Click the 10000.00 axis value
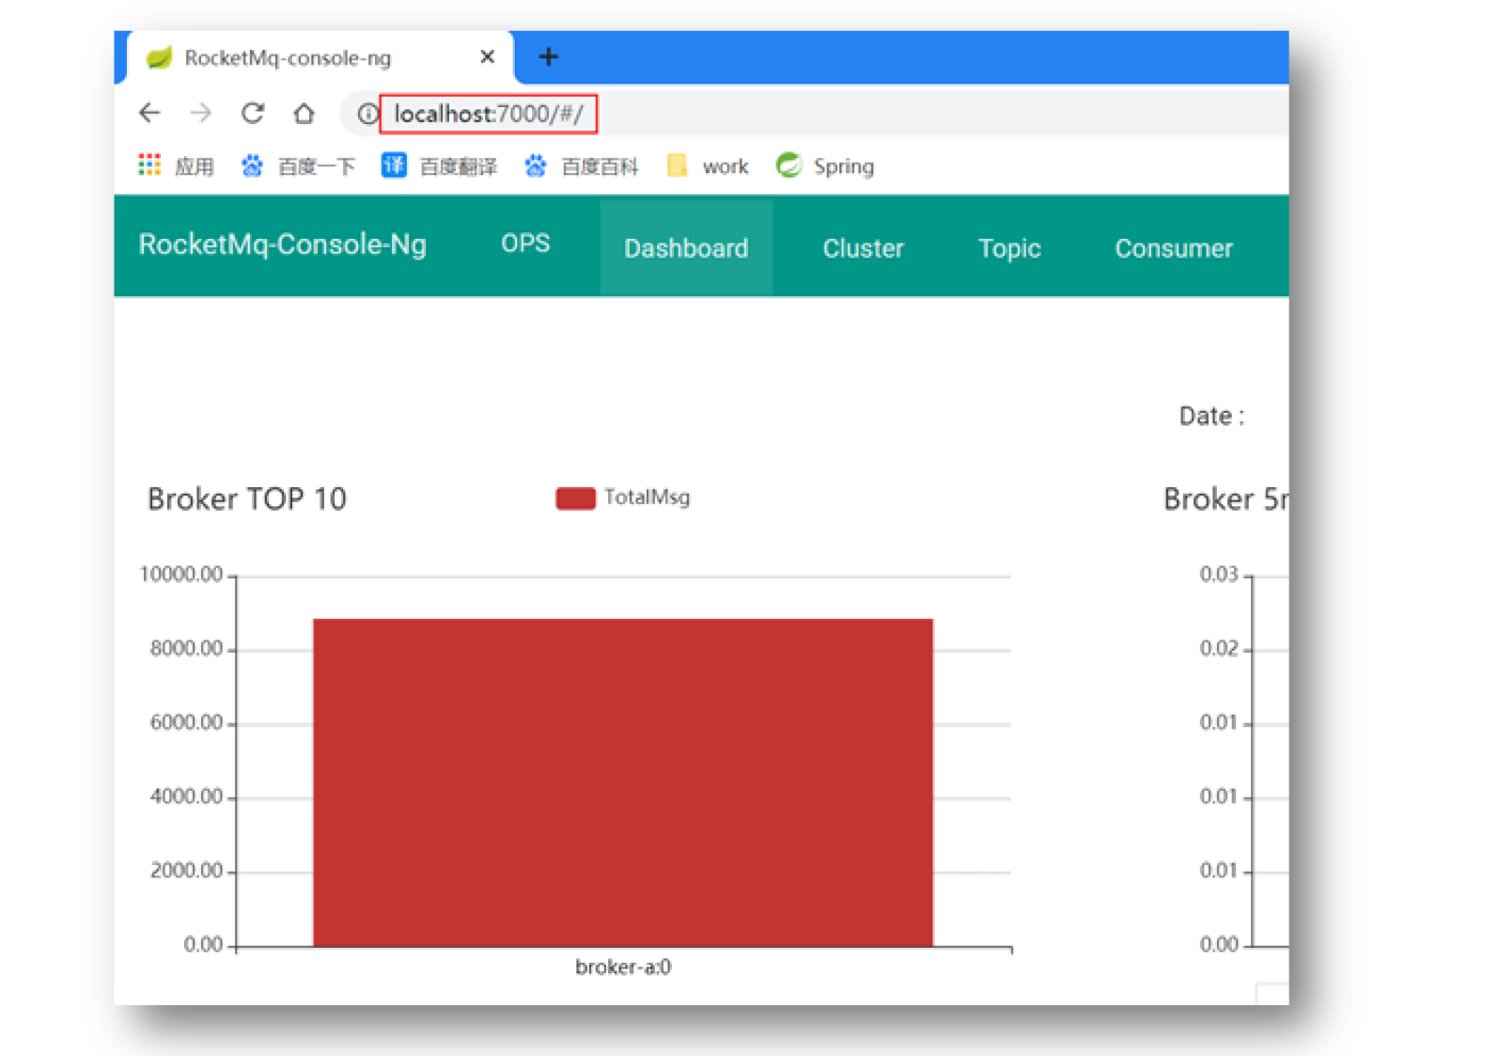Image resolution: width=1499 pixels, height=1056 pixels. (x=181, y=574)
